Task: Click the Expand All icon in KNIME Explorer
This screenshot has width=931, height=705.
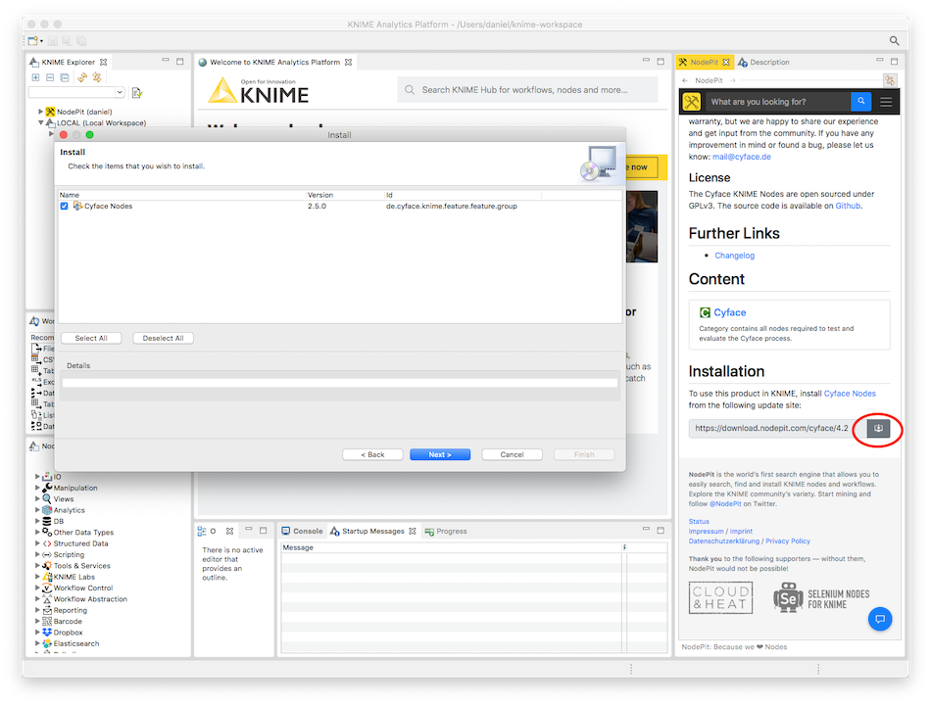Action: [x=36, y=77]
